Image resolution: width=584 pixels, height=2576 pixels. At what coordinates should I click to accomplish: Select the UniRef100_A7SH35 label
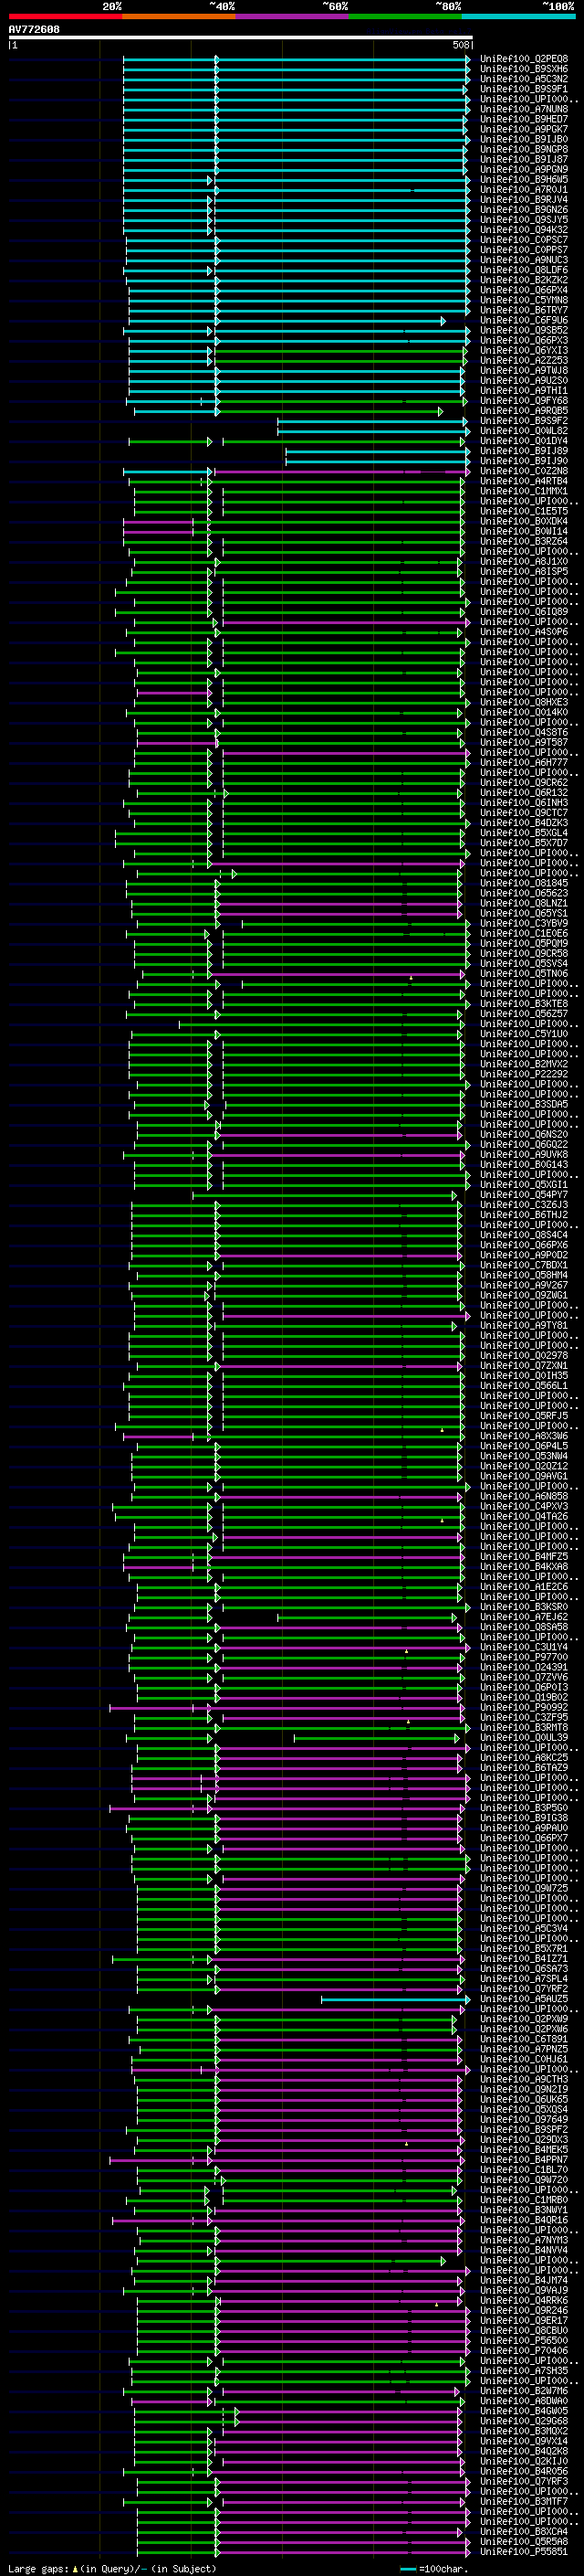524,2371
